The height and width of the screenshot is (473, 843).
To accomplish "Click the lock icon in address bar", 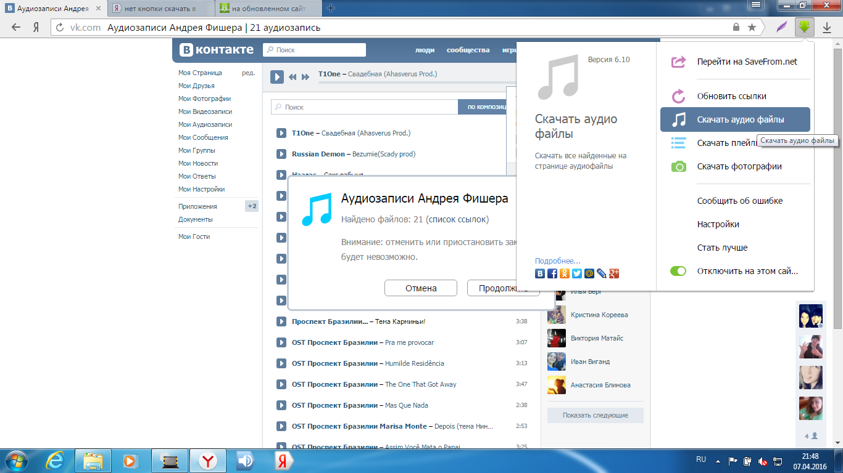I will [x=736, y=27].
